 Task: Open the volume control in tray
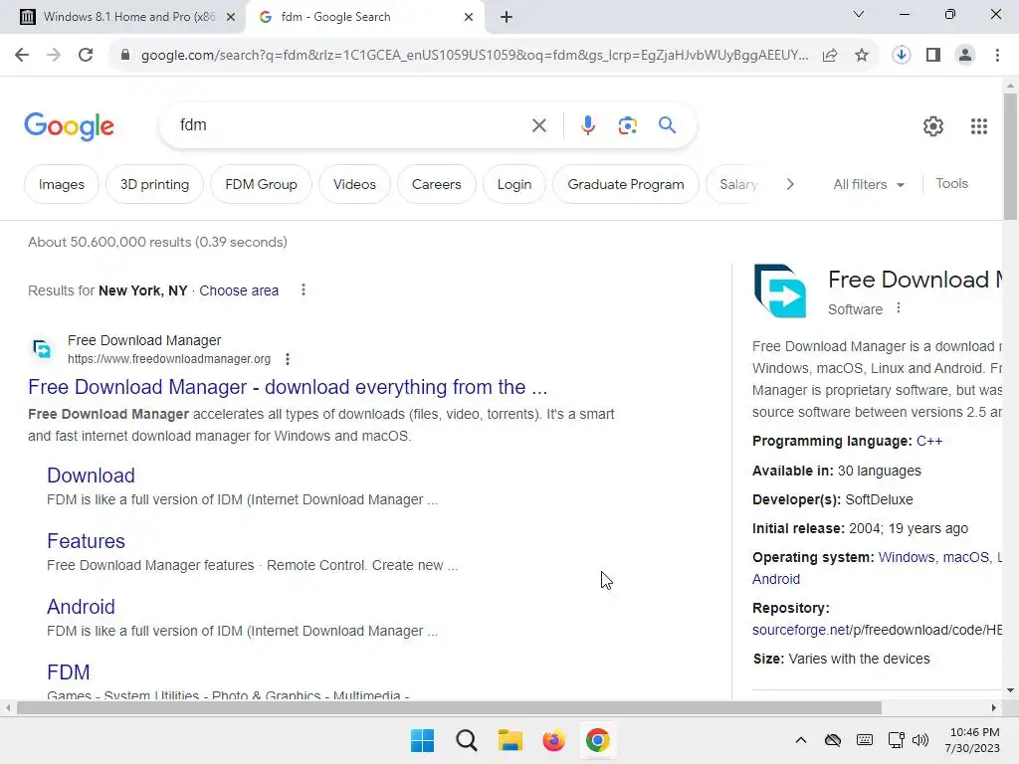click(920, 740)
